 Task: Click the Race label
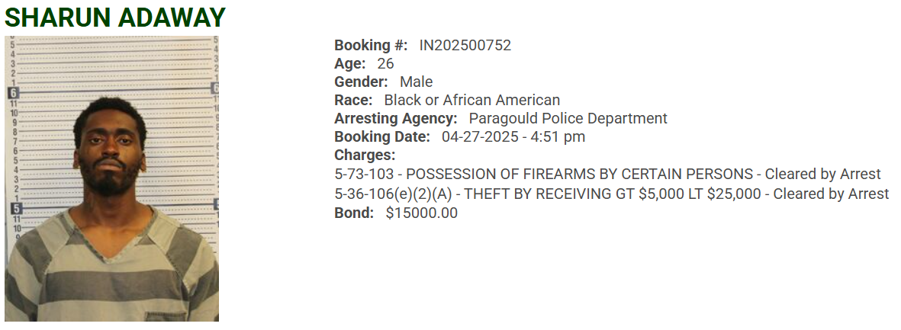(x=352, y=100)
